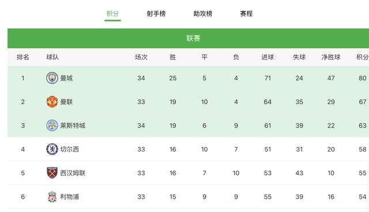Click the West Ham United crest
Viewport: 369px width, 212px height.
click(x=52, y=173)
